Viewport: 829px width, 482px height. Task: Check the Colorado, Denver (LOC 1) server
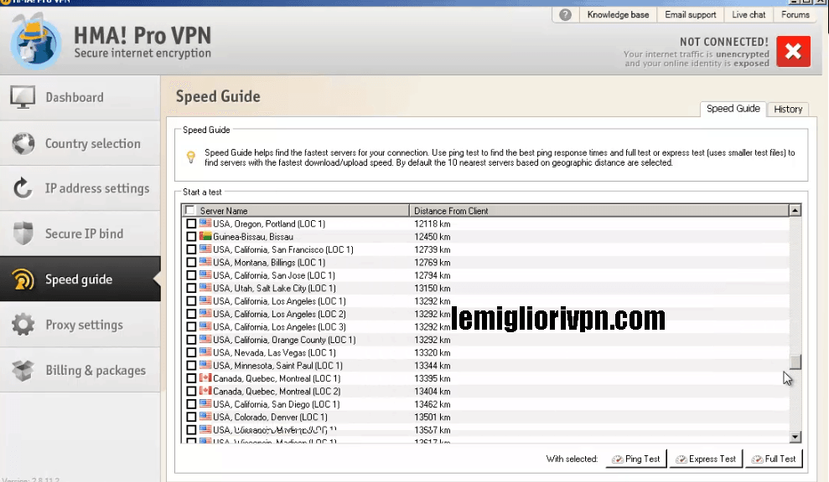[x=191, y=417]
